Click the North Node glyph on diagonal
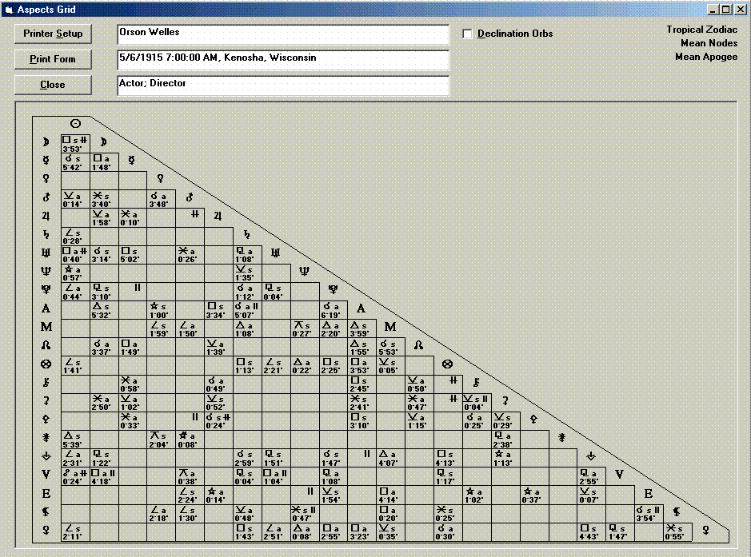This screenshot has width=751, height=557. pyautogui.click(x=418, y=345)
